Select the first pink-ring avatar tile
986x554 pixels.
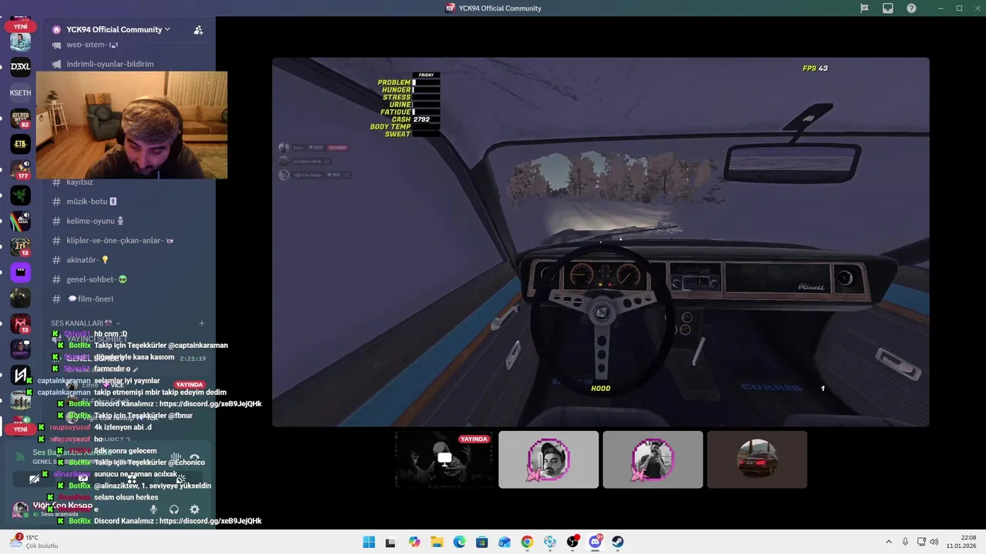coord(548,459)
